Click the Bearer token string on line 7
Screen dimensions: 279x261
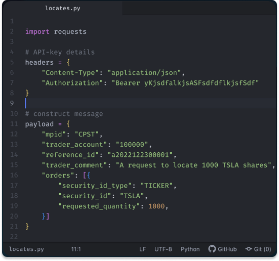(x=185, y=83)
